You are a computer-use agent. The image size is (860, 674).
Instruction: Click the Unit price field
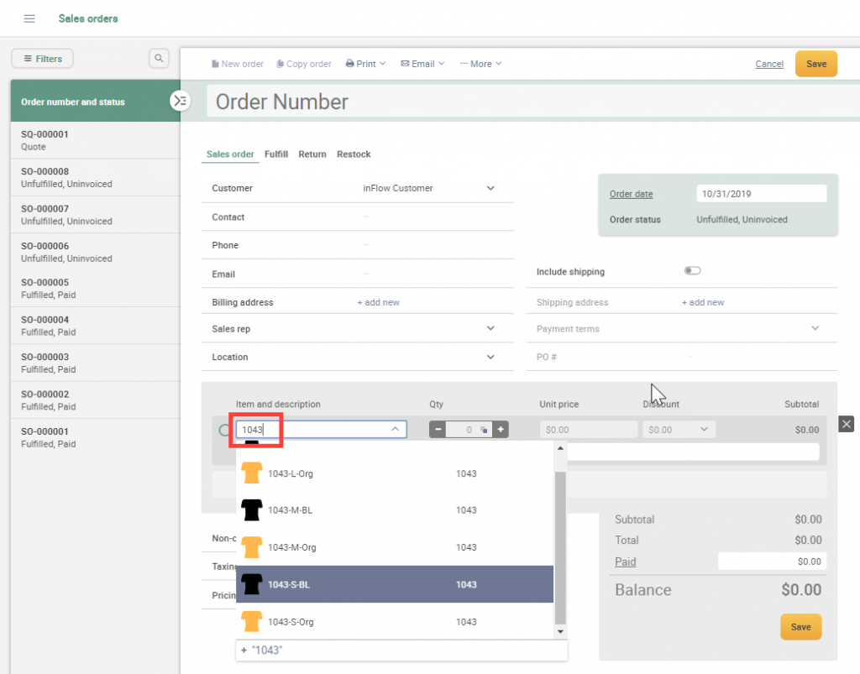click(x=589, y=430)
